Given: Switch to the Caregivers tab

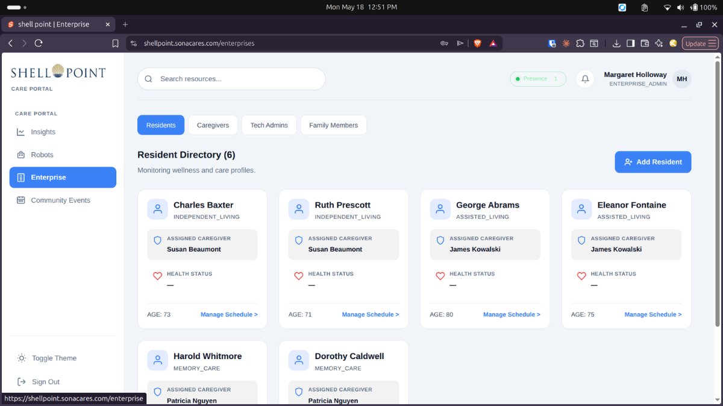Looking at the screenshot, I should tap(213, 125).
